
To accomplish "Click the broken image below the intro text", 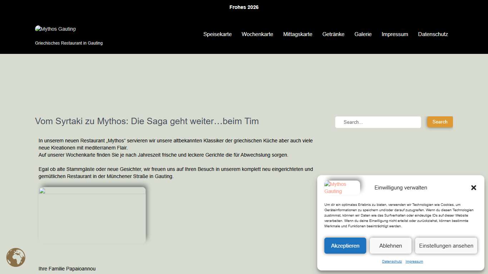I will tap(92, 215).
